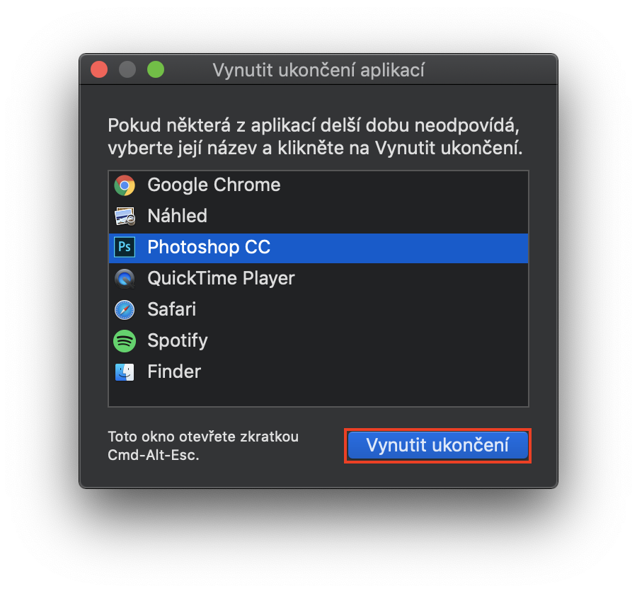Click the green Spotify icon
This screenshot has height=593, width=637.
[x=125, y=341]
